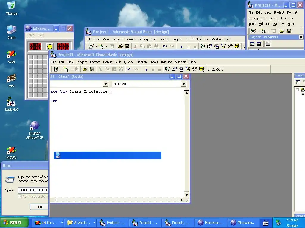Screen dimensions: 305x228
Task: Open the Tools menu in top-right small VB window
Action: [x=252, y=24]
